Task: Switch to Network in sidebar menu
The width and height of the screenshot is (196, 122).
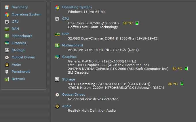Action: coord(18,79)
